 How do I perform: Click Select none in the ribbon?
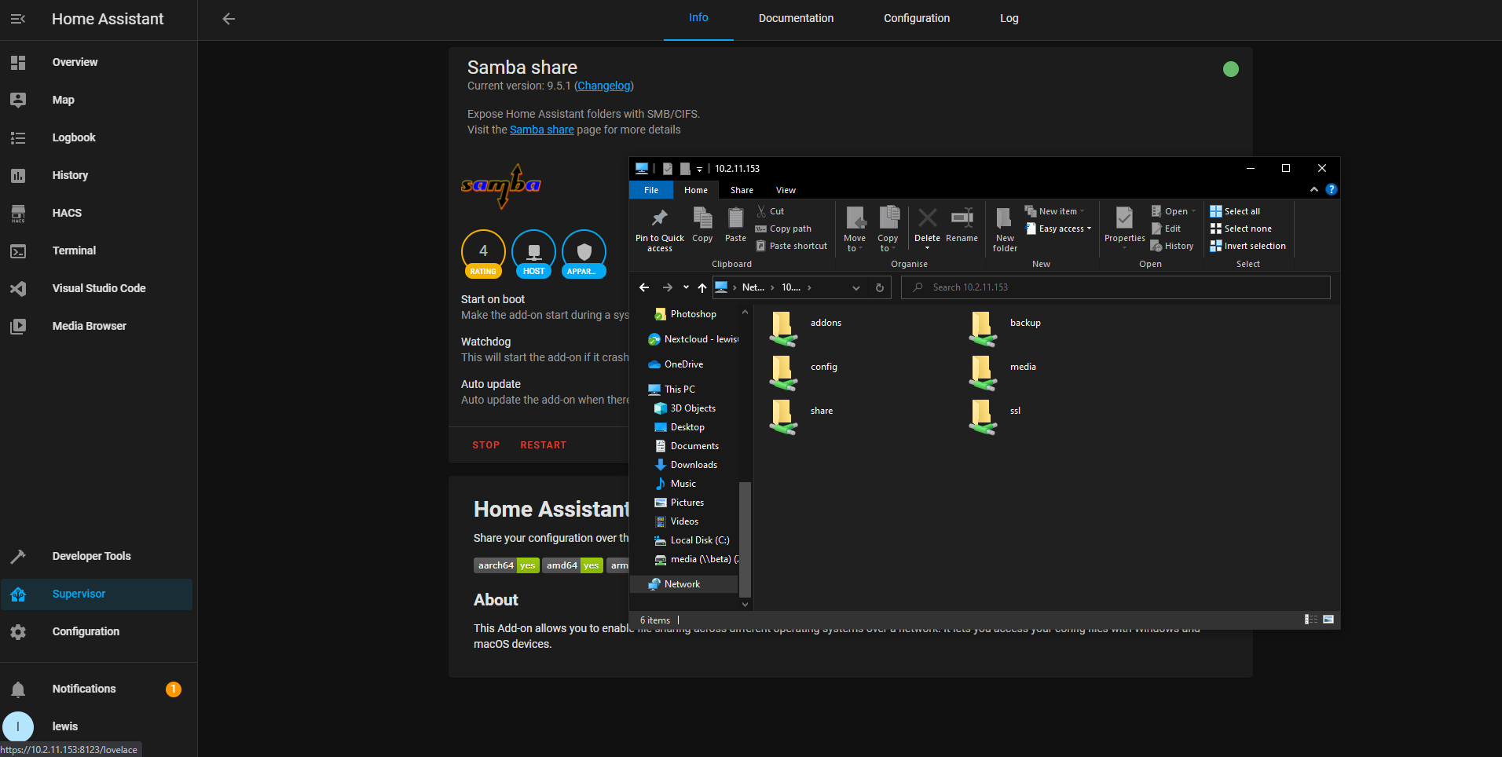point(1240,229)
